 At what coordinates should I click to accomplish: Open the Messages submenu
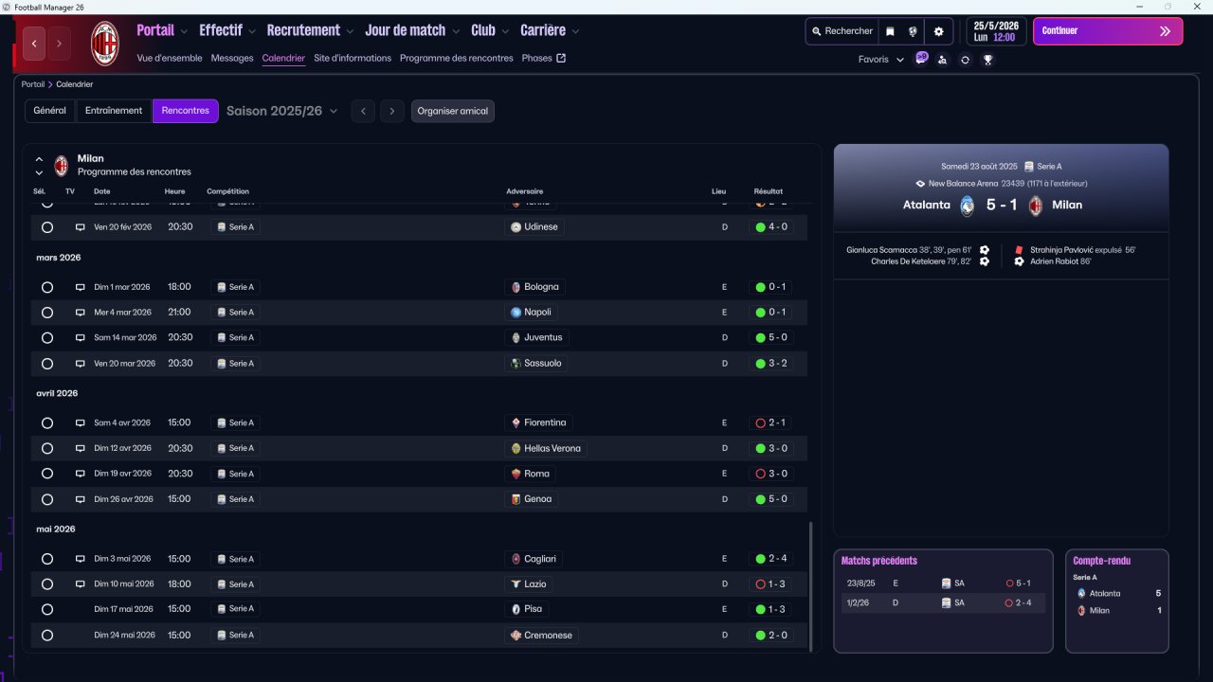coord(232,58)
